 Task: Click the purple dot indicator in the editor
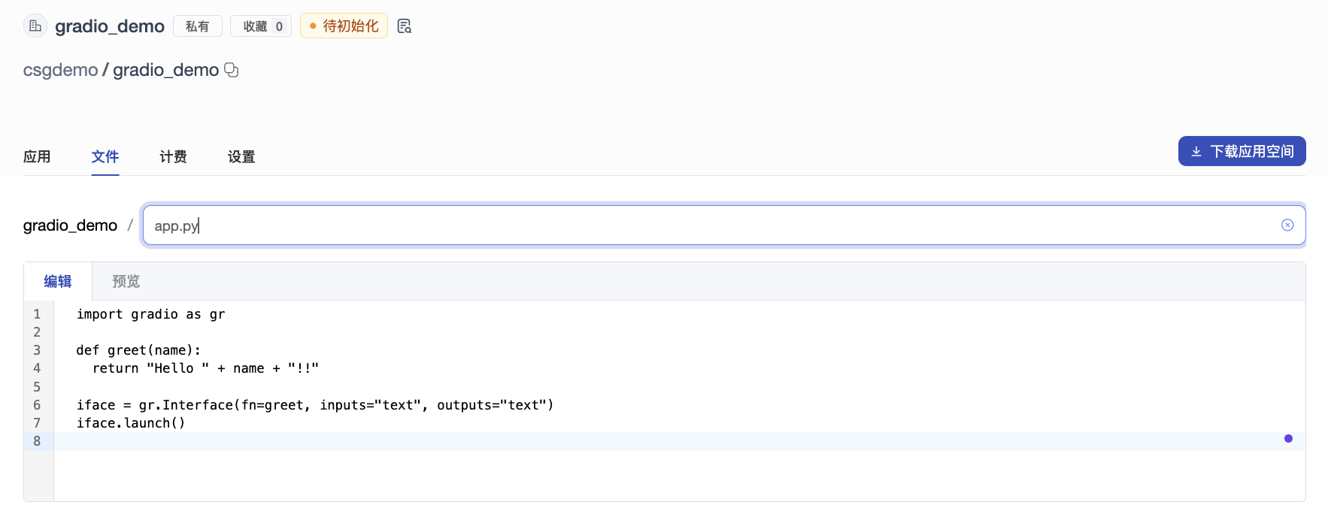[x=1288, y=439]
